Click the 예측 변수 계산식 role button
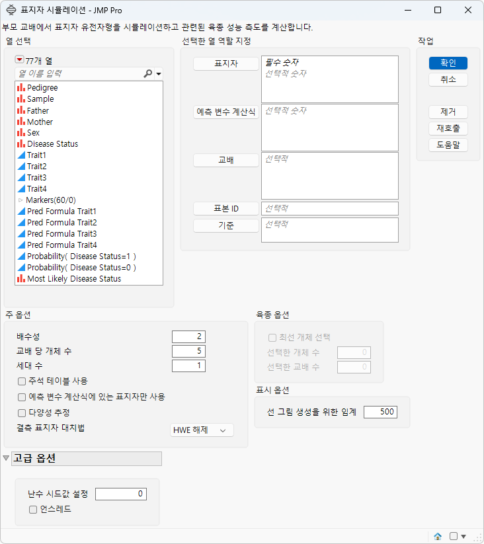This screenshot has height=544, width=484. tap(226, 112)
